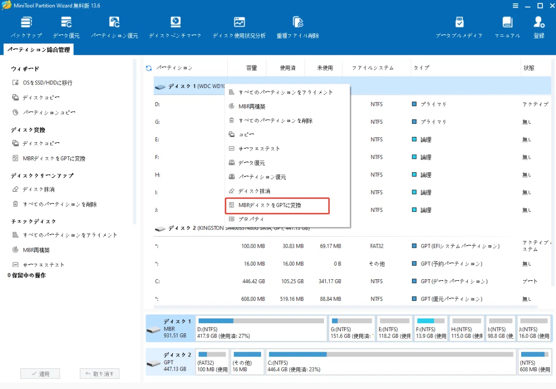Click MBR再構築 in left sidebar
The image size is (556, 389).
point(31,250)
